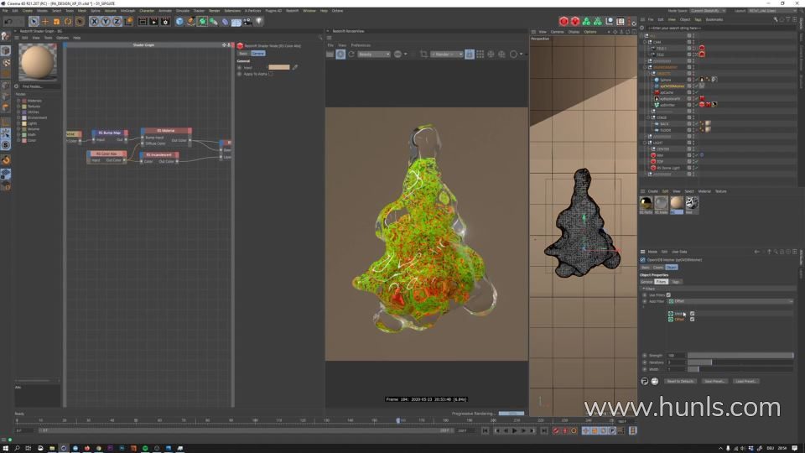The image size is (805, 453).
Task: Toggle the Z axis lock
Action: click(117, 22)
